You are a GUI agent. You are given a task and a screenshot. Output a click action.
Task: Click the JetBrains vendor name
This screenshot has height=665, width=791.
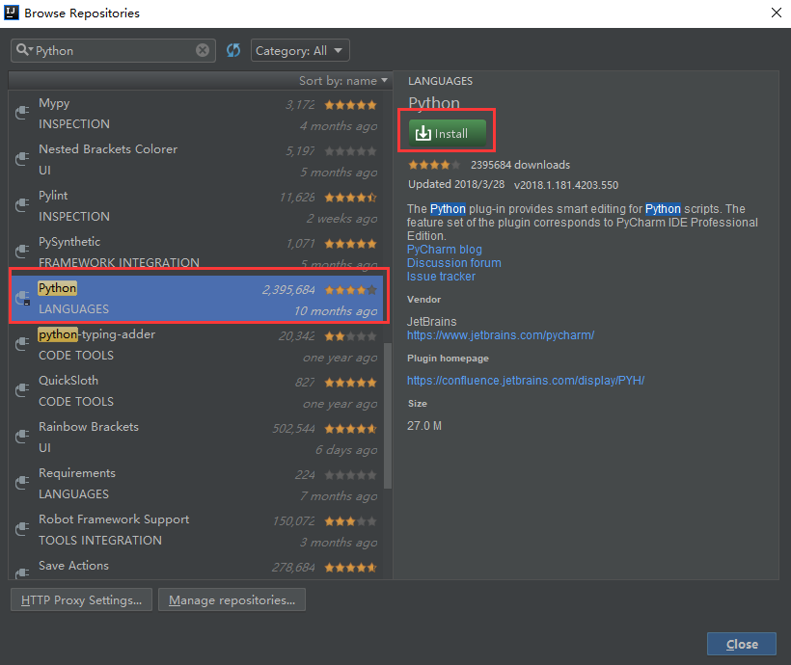[432, 321]
